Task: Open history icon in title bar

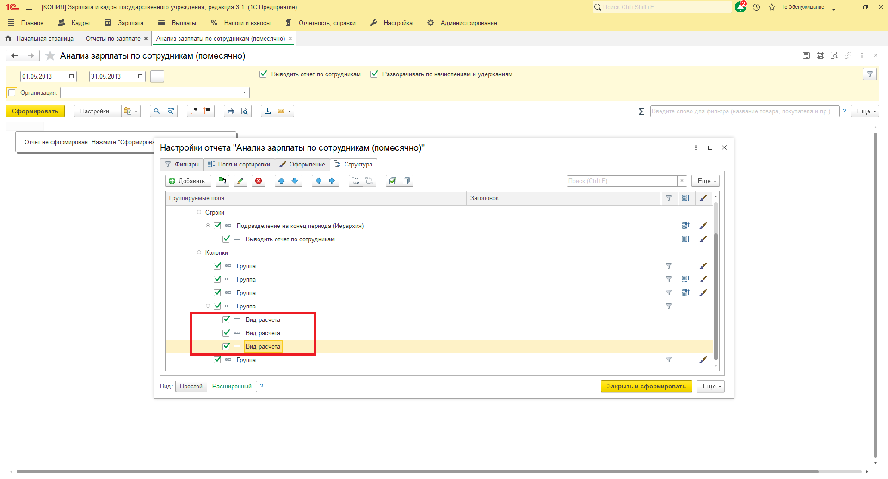Action: 757,7
